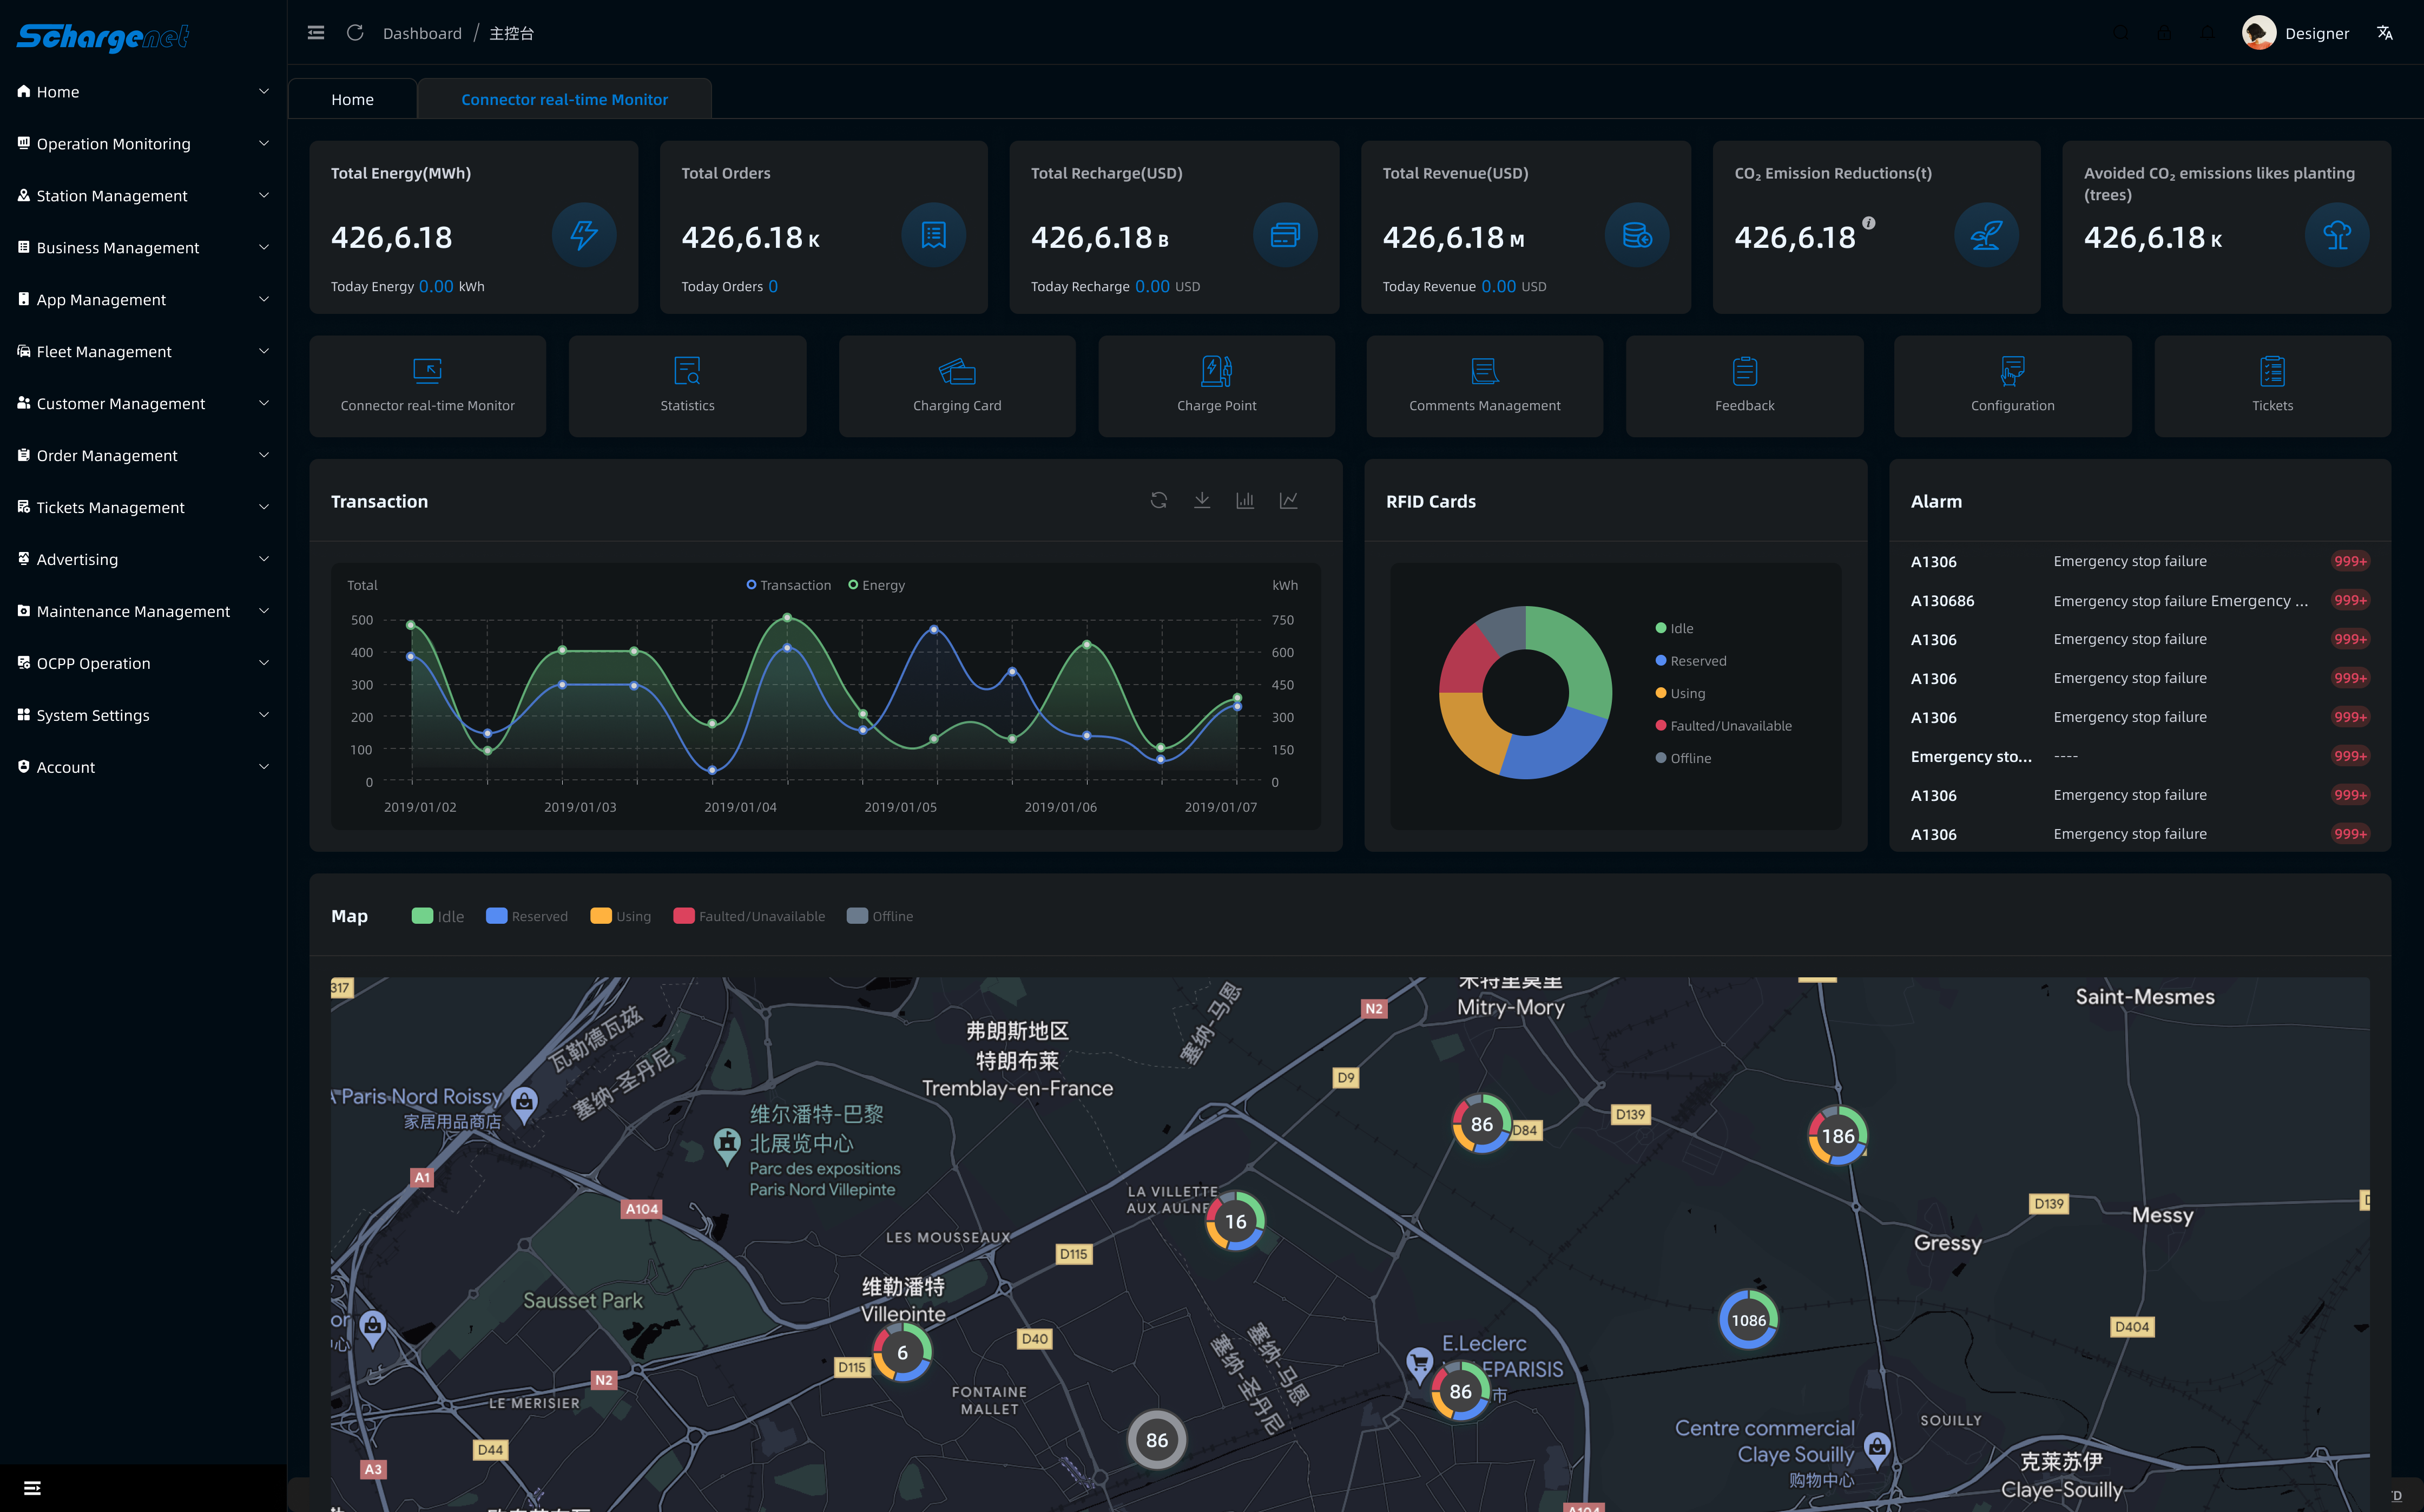The width and height of the screenshot is (2424, 1512).
Task: Switch Transaction chart to line view
Action: point(1288,500)
